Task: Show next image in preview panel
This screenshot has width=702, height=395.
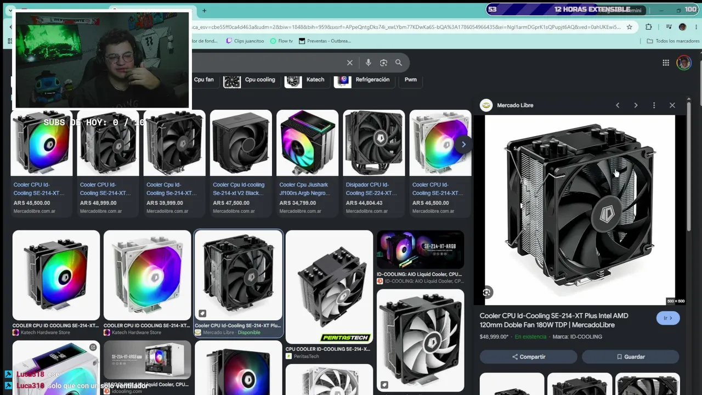Action: coord(636,105)
